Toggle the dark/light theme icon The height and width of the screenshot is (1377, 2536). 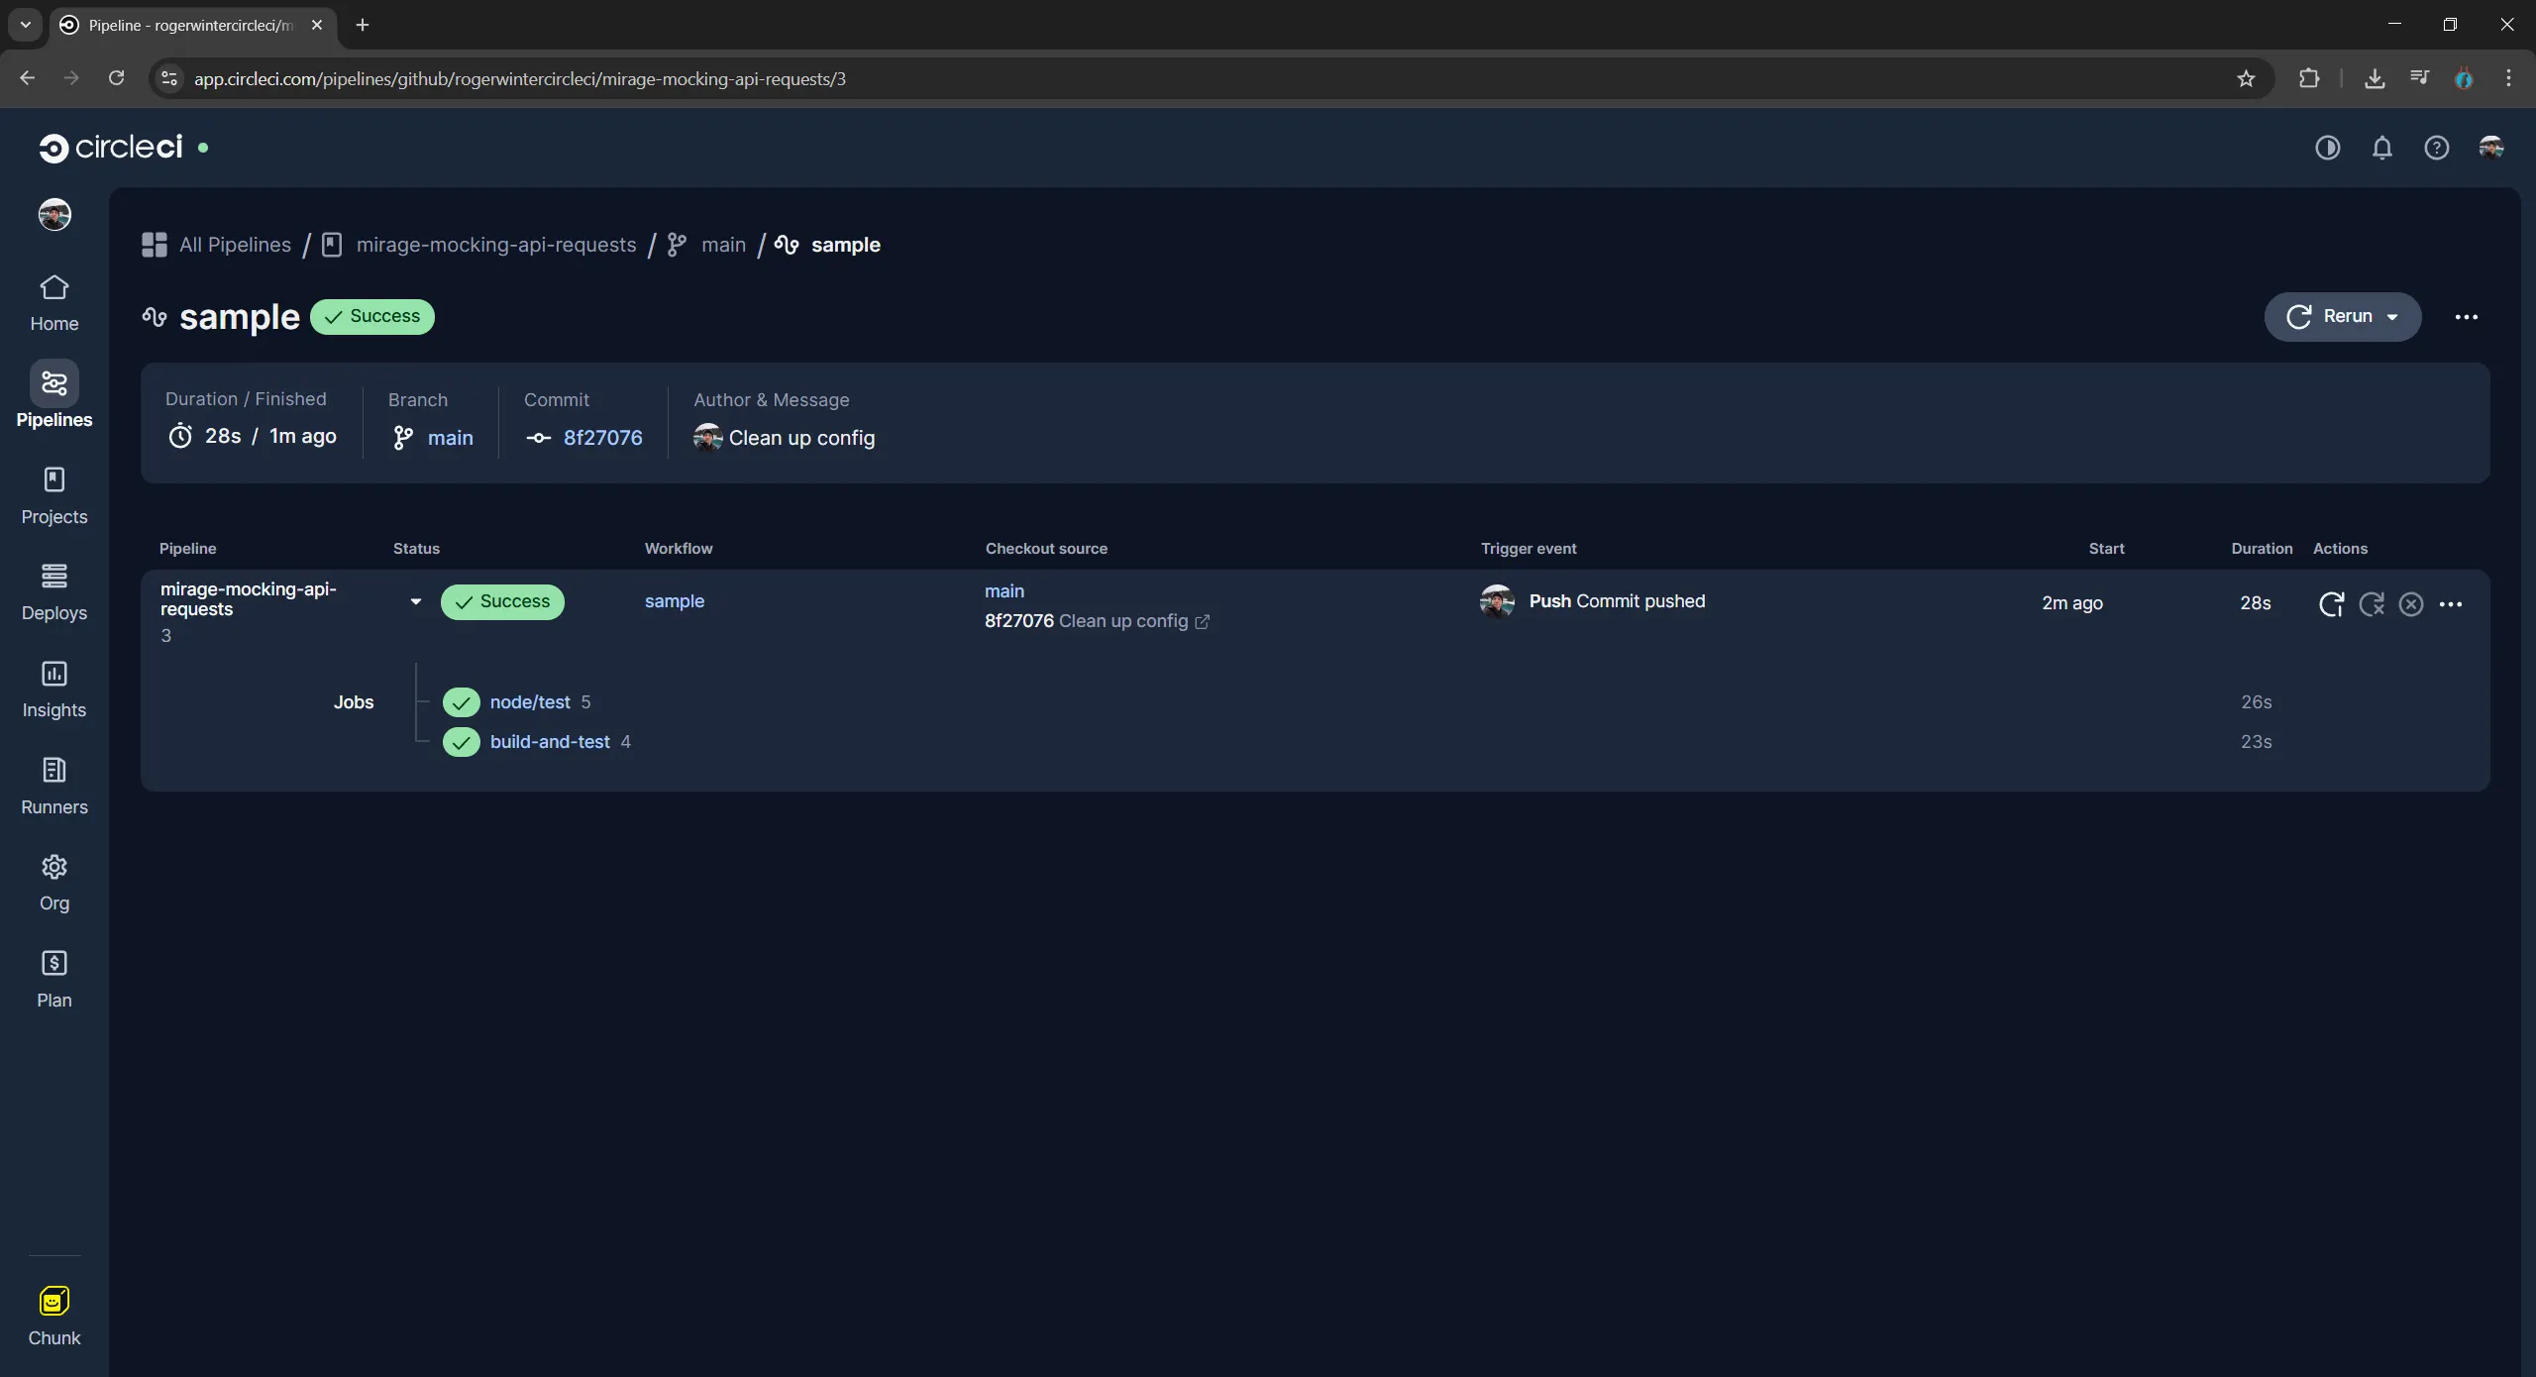2328,148
